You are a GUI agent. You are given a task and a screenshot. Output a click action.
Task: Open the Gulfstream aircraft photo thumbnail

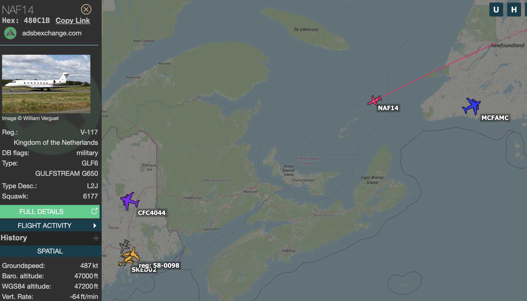pos(46,84)
